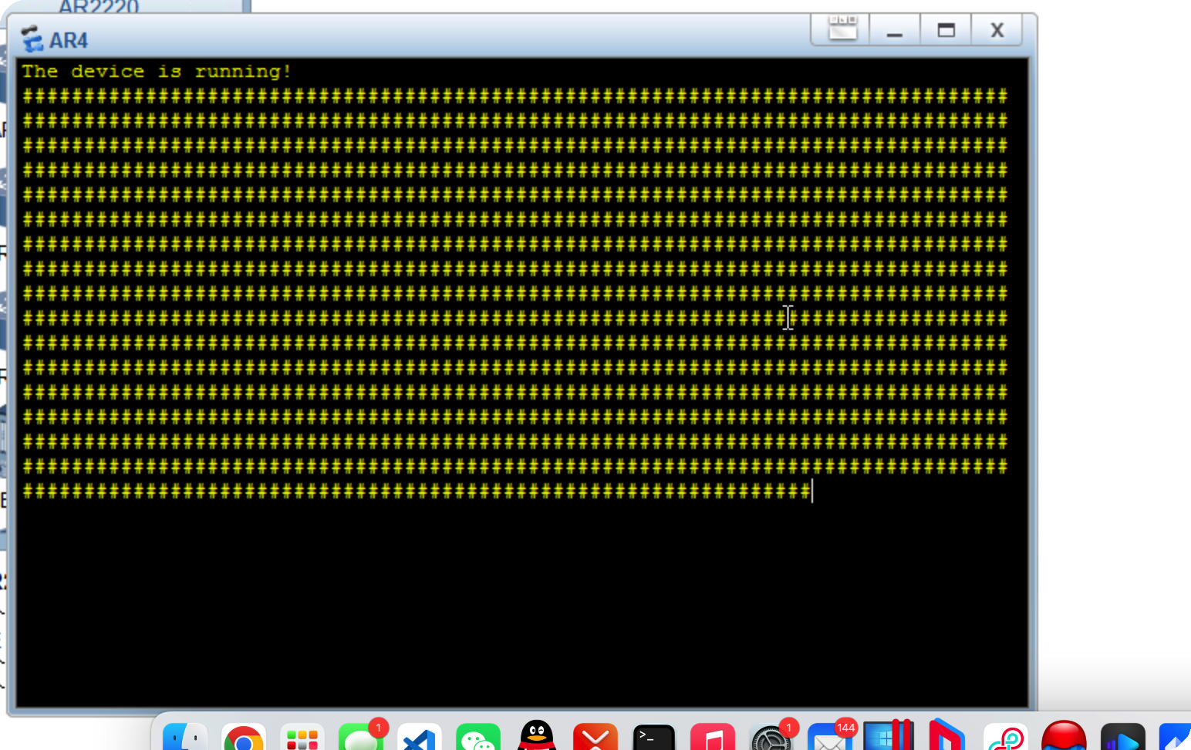Maximize the AR4 terminal window
The height and width of the screenshot is (750, 1191).
point(946,31)
